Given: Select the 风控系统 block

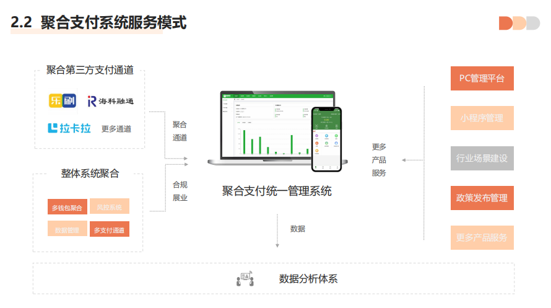Looking at the screenshot, I should click(x=110, y=207).
